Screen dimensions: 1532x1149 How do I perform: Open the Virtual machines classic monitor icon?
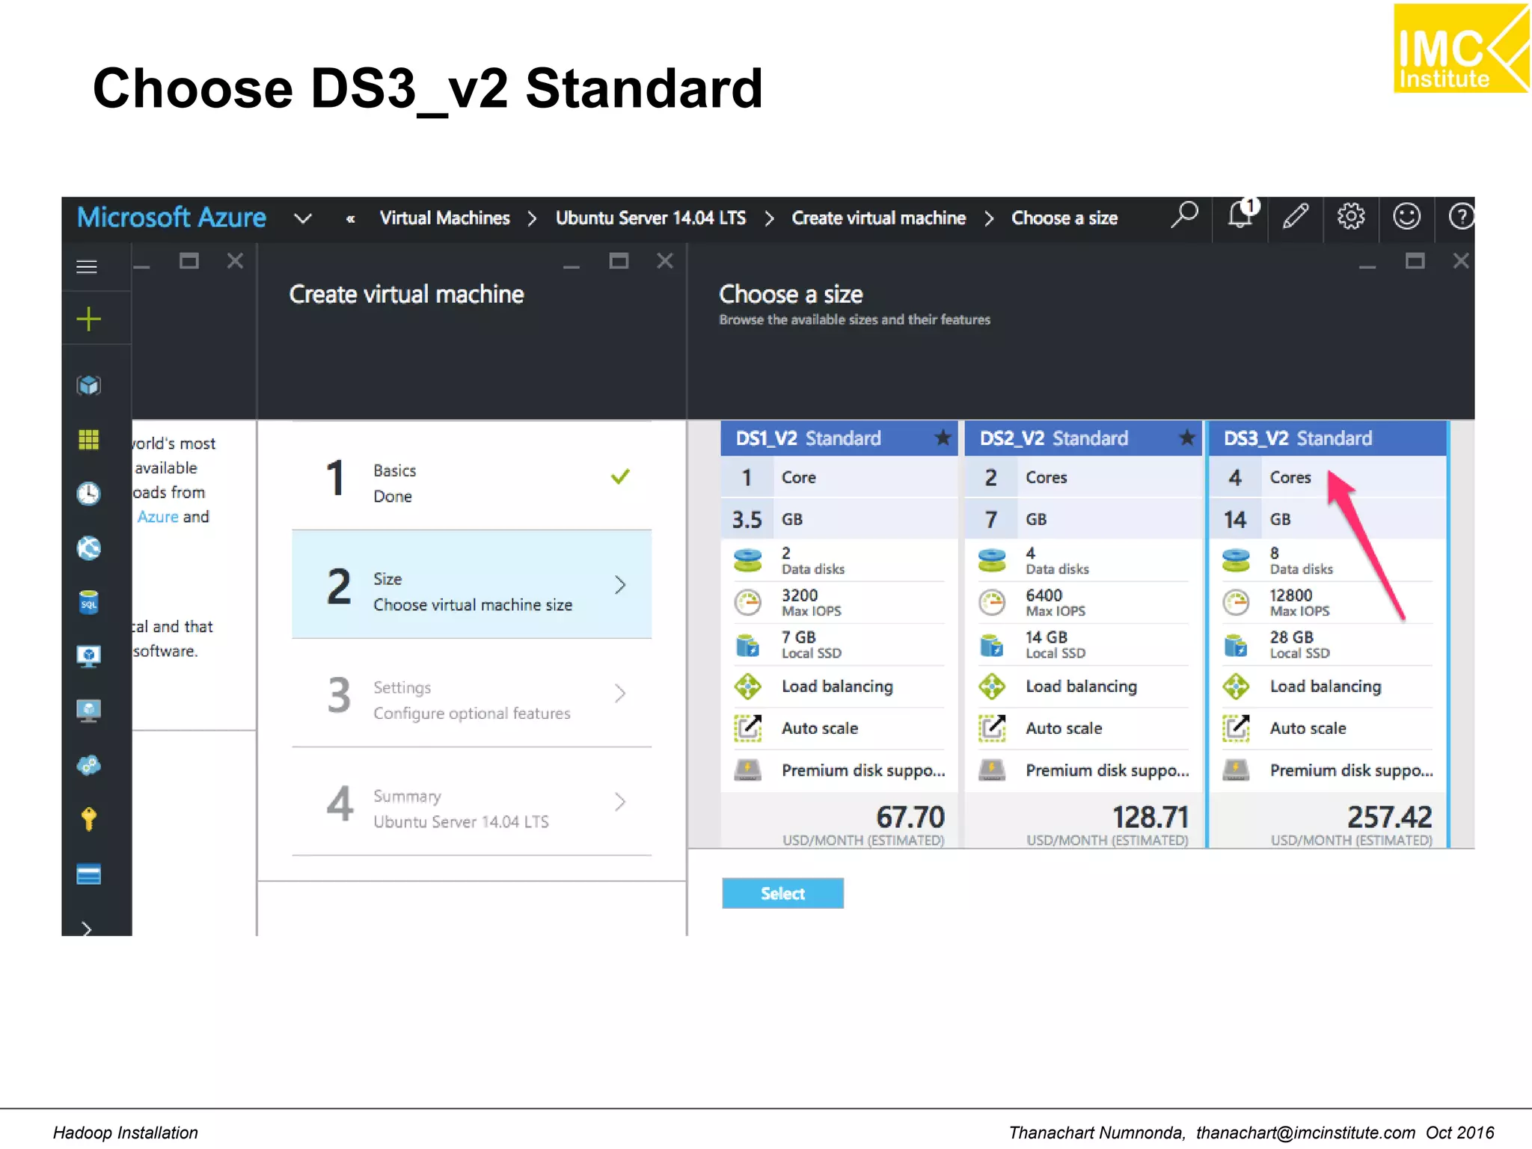(88, 657)
